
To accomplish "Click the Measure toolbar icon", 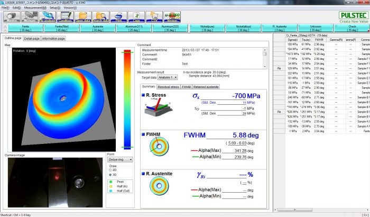I will pyautogui.click(x=30, y=17).
